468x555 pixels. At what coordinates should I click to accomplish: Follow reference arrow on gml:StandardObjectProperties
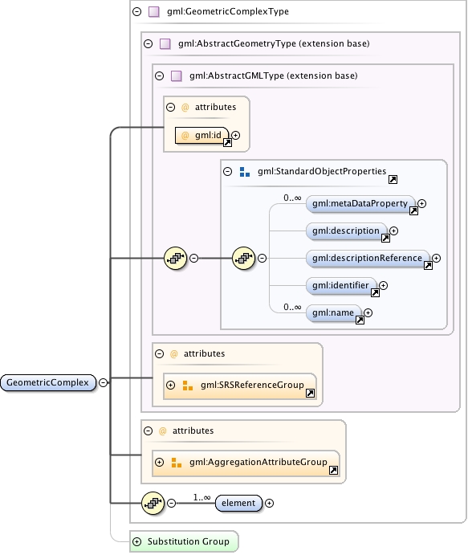click(393, 179)
